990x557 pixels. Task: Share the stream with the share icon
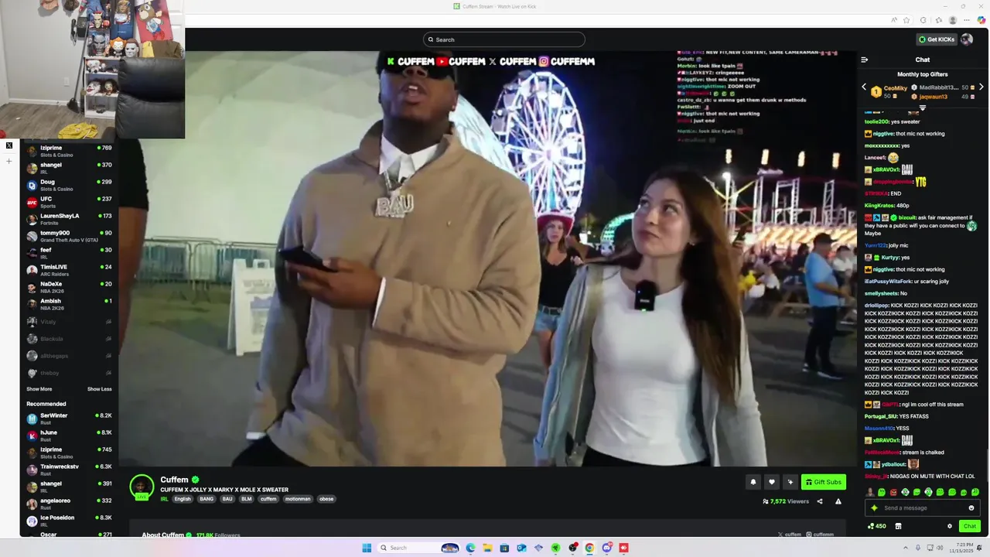tap(820, 501)
